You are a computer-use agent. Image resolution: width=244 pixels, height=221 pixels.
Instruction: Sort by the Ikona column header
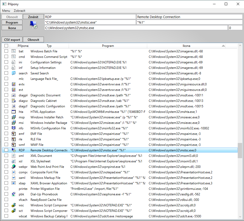point(186,46)
